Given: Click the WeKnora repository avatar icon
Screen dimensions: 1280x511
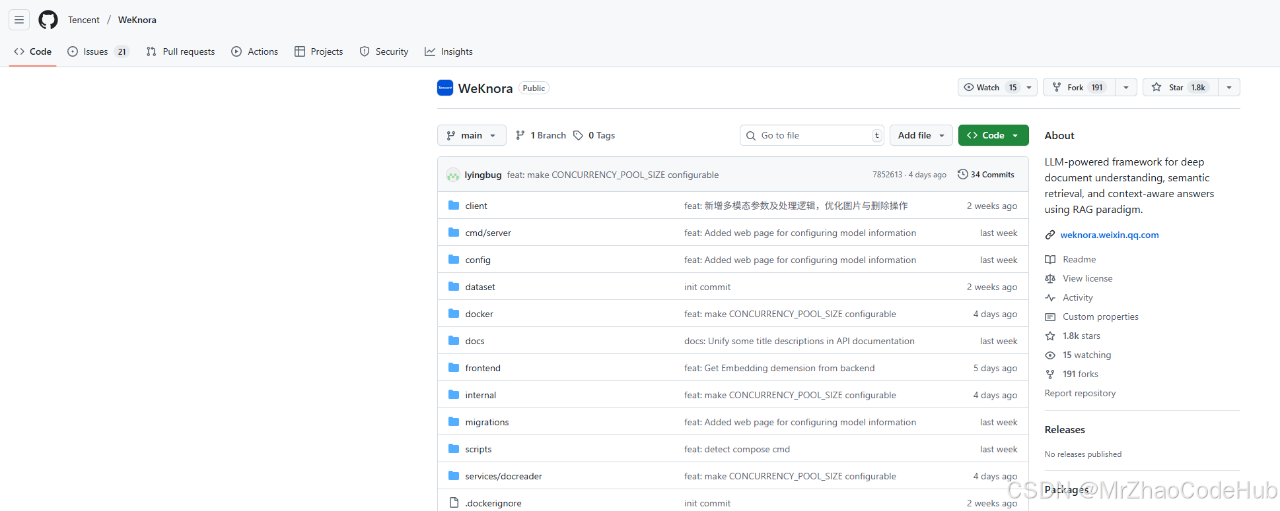Looking at the screenshot, I should (445, 88).
